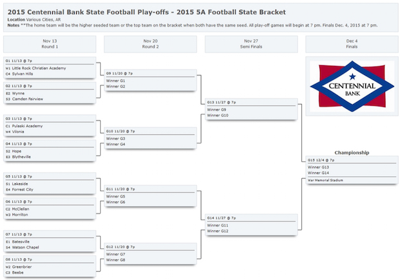Click the Centennial Bank logo image
This screenshot has width=400, height=280.
tap(352, 86)
